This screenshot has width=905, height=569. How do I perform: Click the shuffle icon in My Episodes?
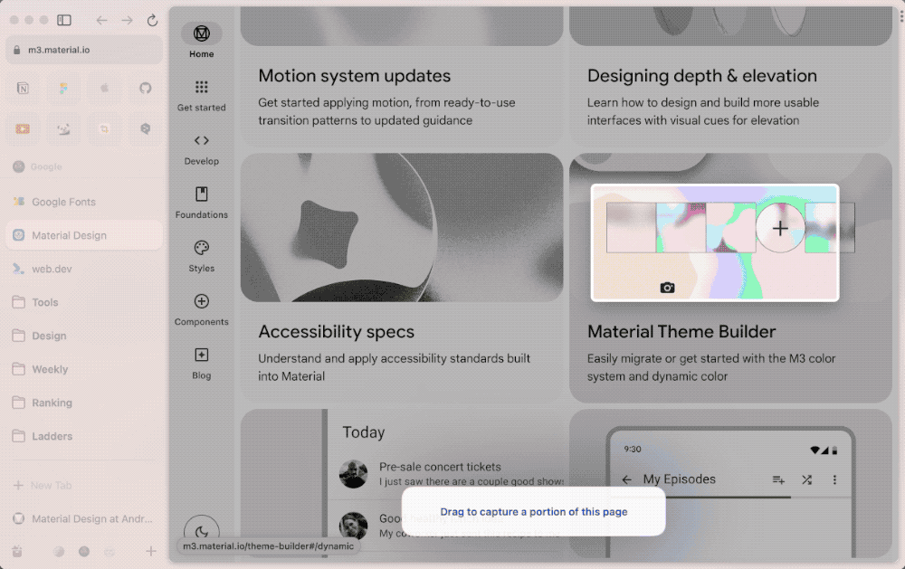(807, 479)
